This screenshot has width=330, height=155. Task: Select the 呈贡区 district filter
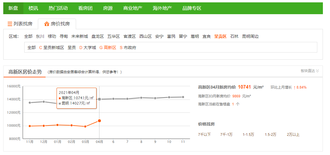click(220, 37)
